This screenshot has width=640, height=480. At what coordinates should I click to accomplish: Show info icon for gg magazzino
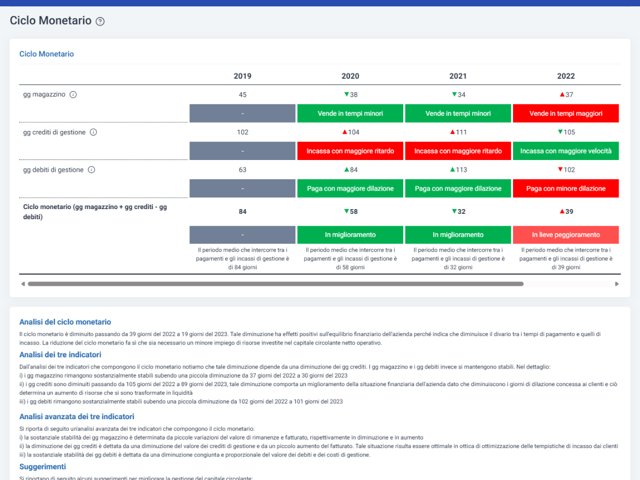point(74,94)
